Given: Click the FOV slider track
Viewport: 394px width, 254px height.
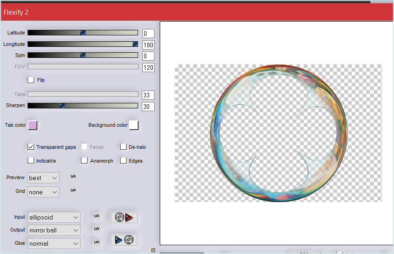Looking at the screenshot, I should pyautogui.click(x=83, y=67).
